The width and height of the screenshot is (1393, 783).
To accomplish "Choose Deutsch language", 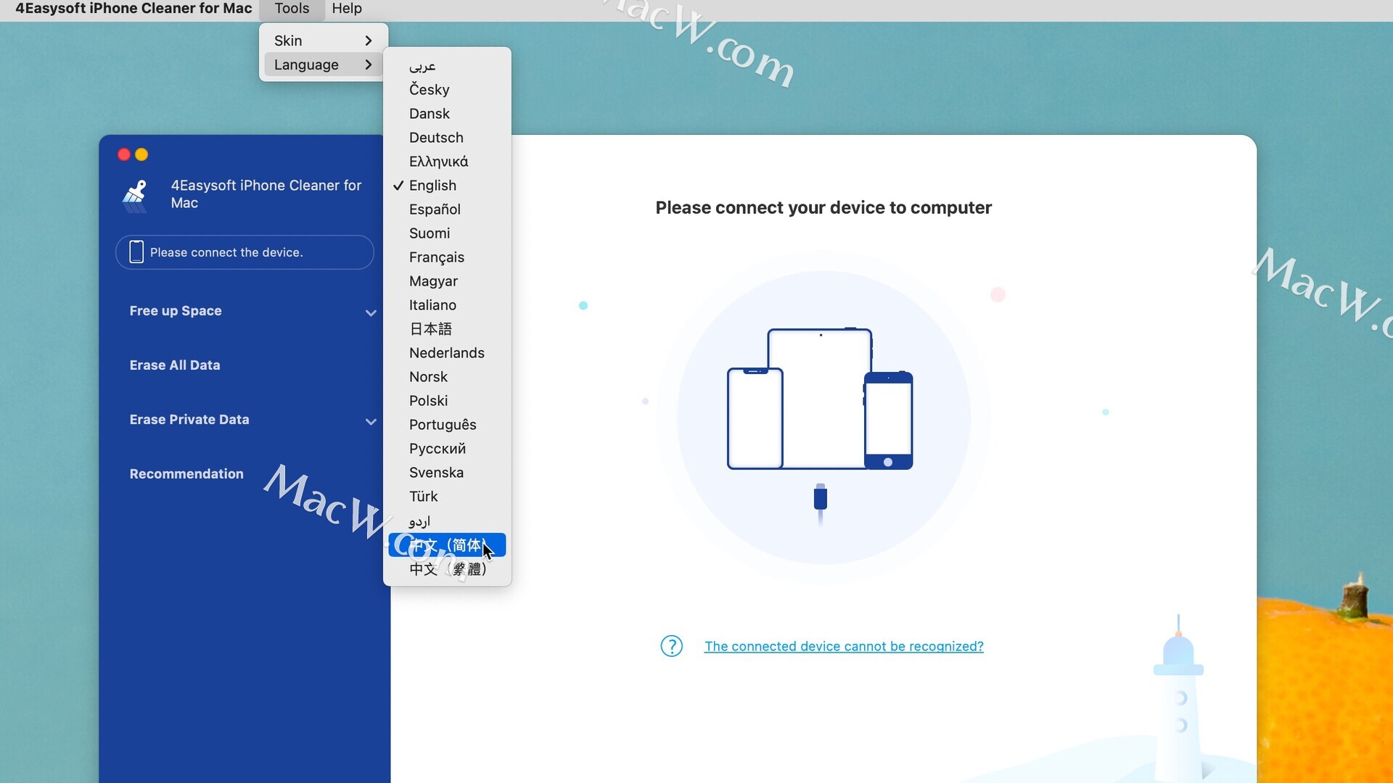I will click(447, 137).
